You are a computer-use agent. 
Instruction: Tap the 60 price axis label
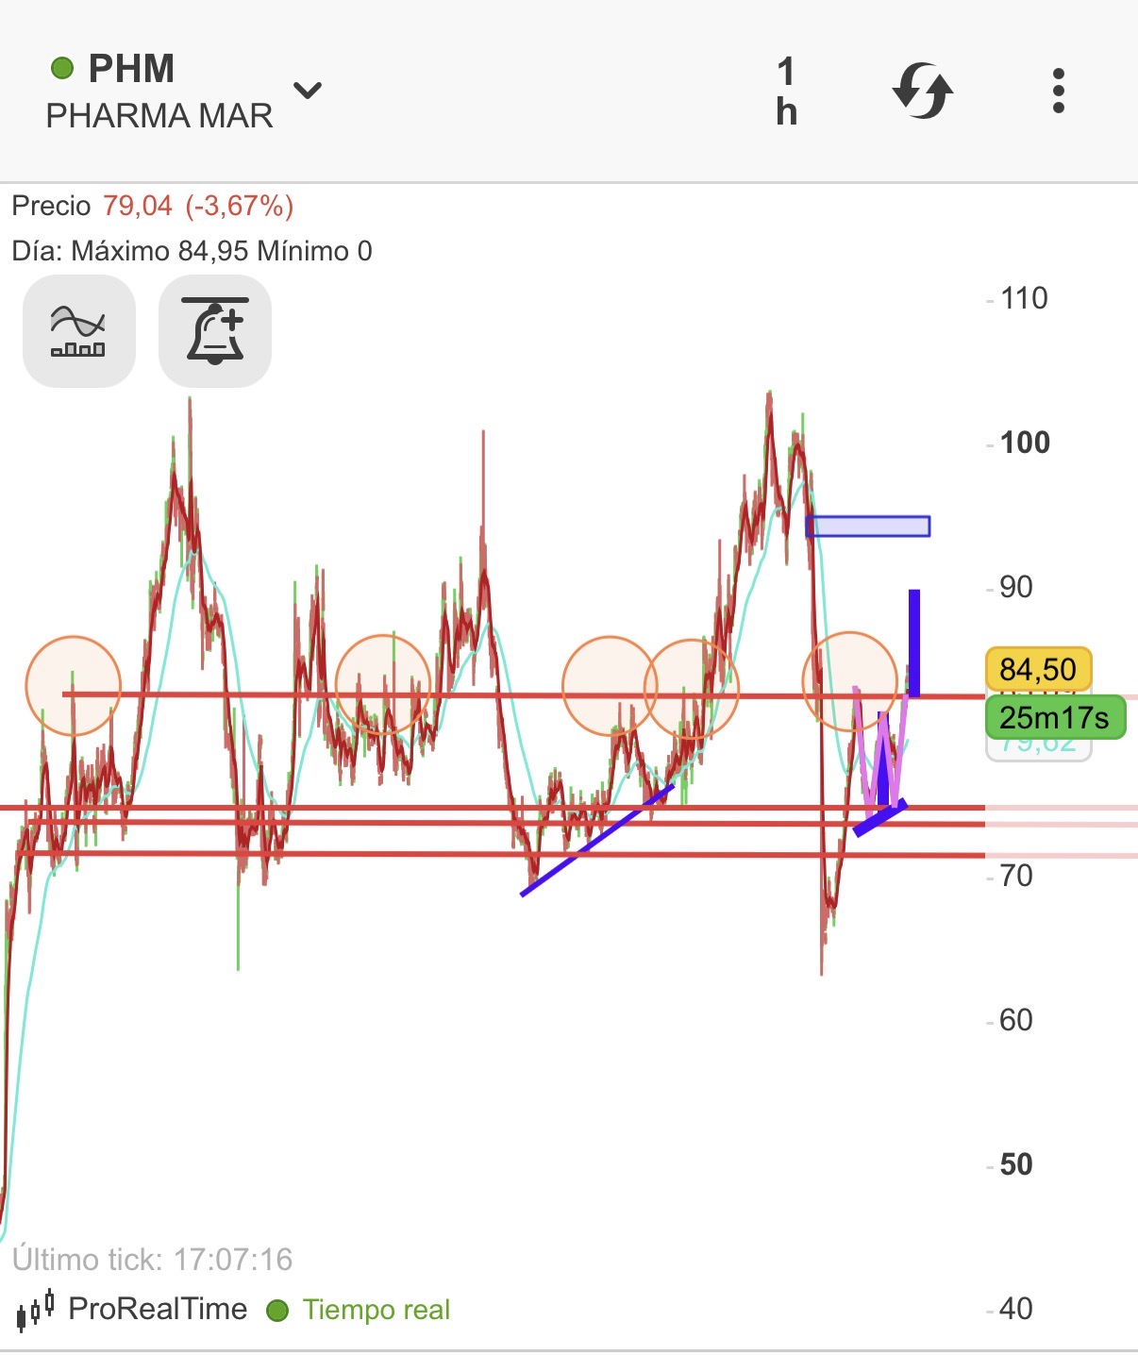(1016, 1020)
